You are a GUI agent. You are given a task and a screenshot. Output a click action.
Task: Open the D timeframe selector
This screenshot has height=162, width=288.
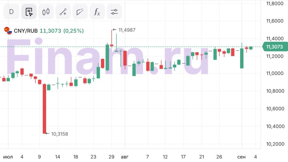click(11, 12)
